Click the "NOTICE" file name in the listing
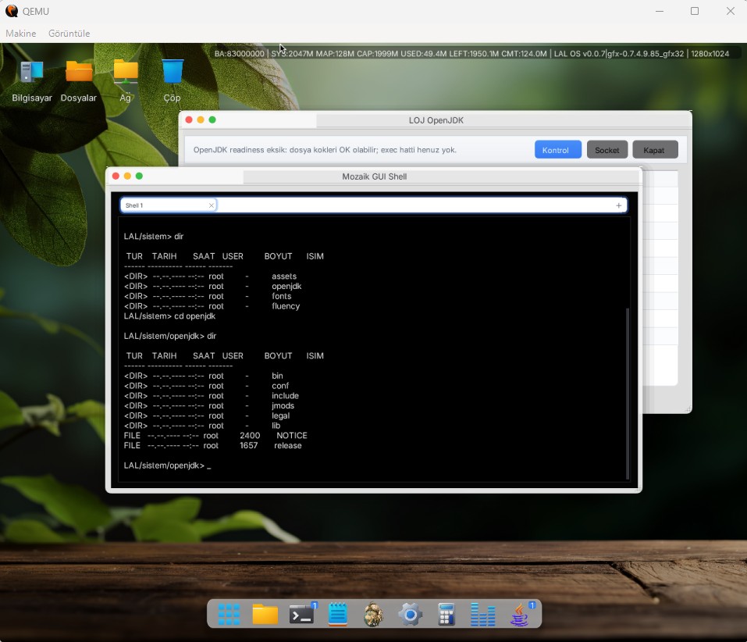The height and width of the screenshot is (642, 747). pos(292,436)
